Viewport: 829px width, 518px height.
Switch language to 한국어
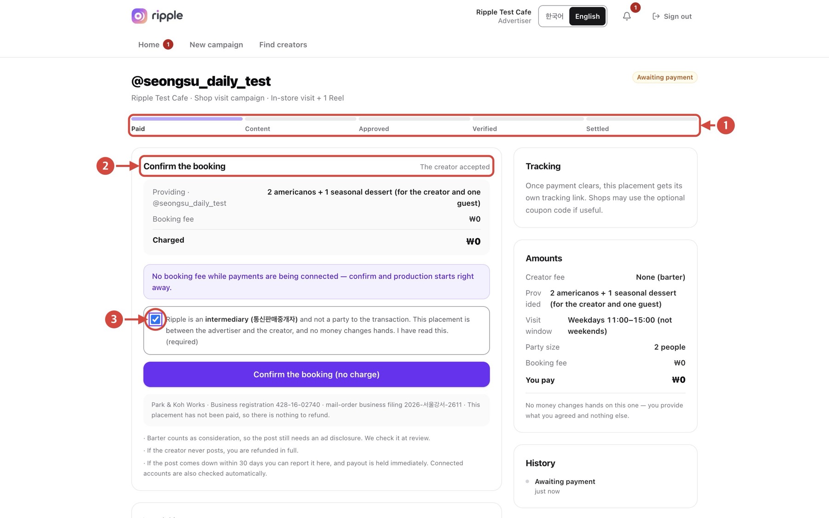554,16
